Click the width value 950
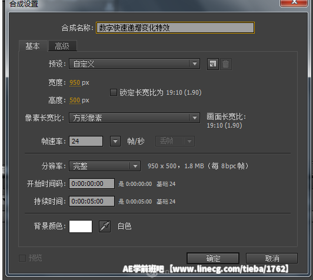Image resolution: width=313 pixels, height=280 pixels. click(75, 82)
